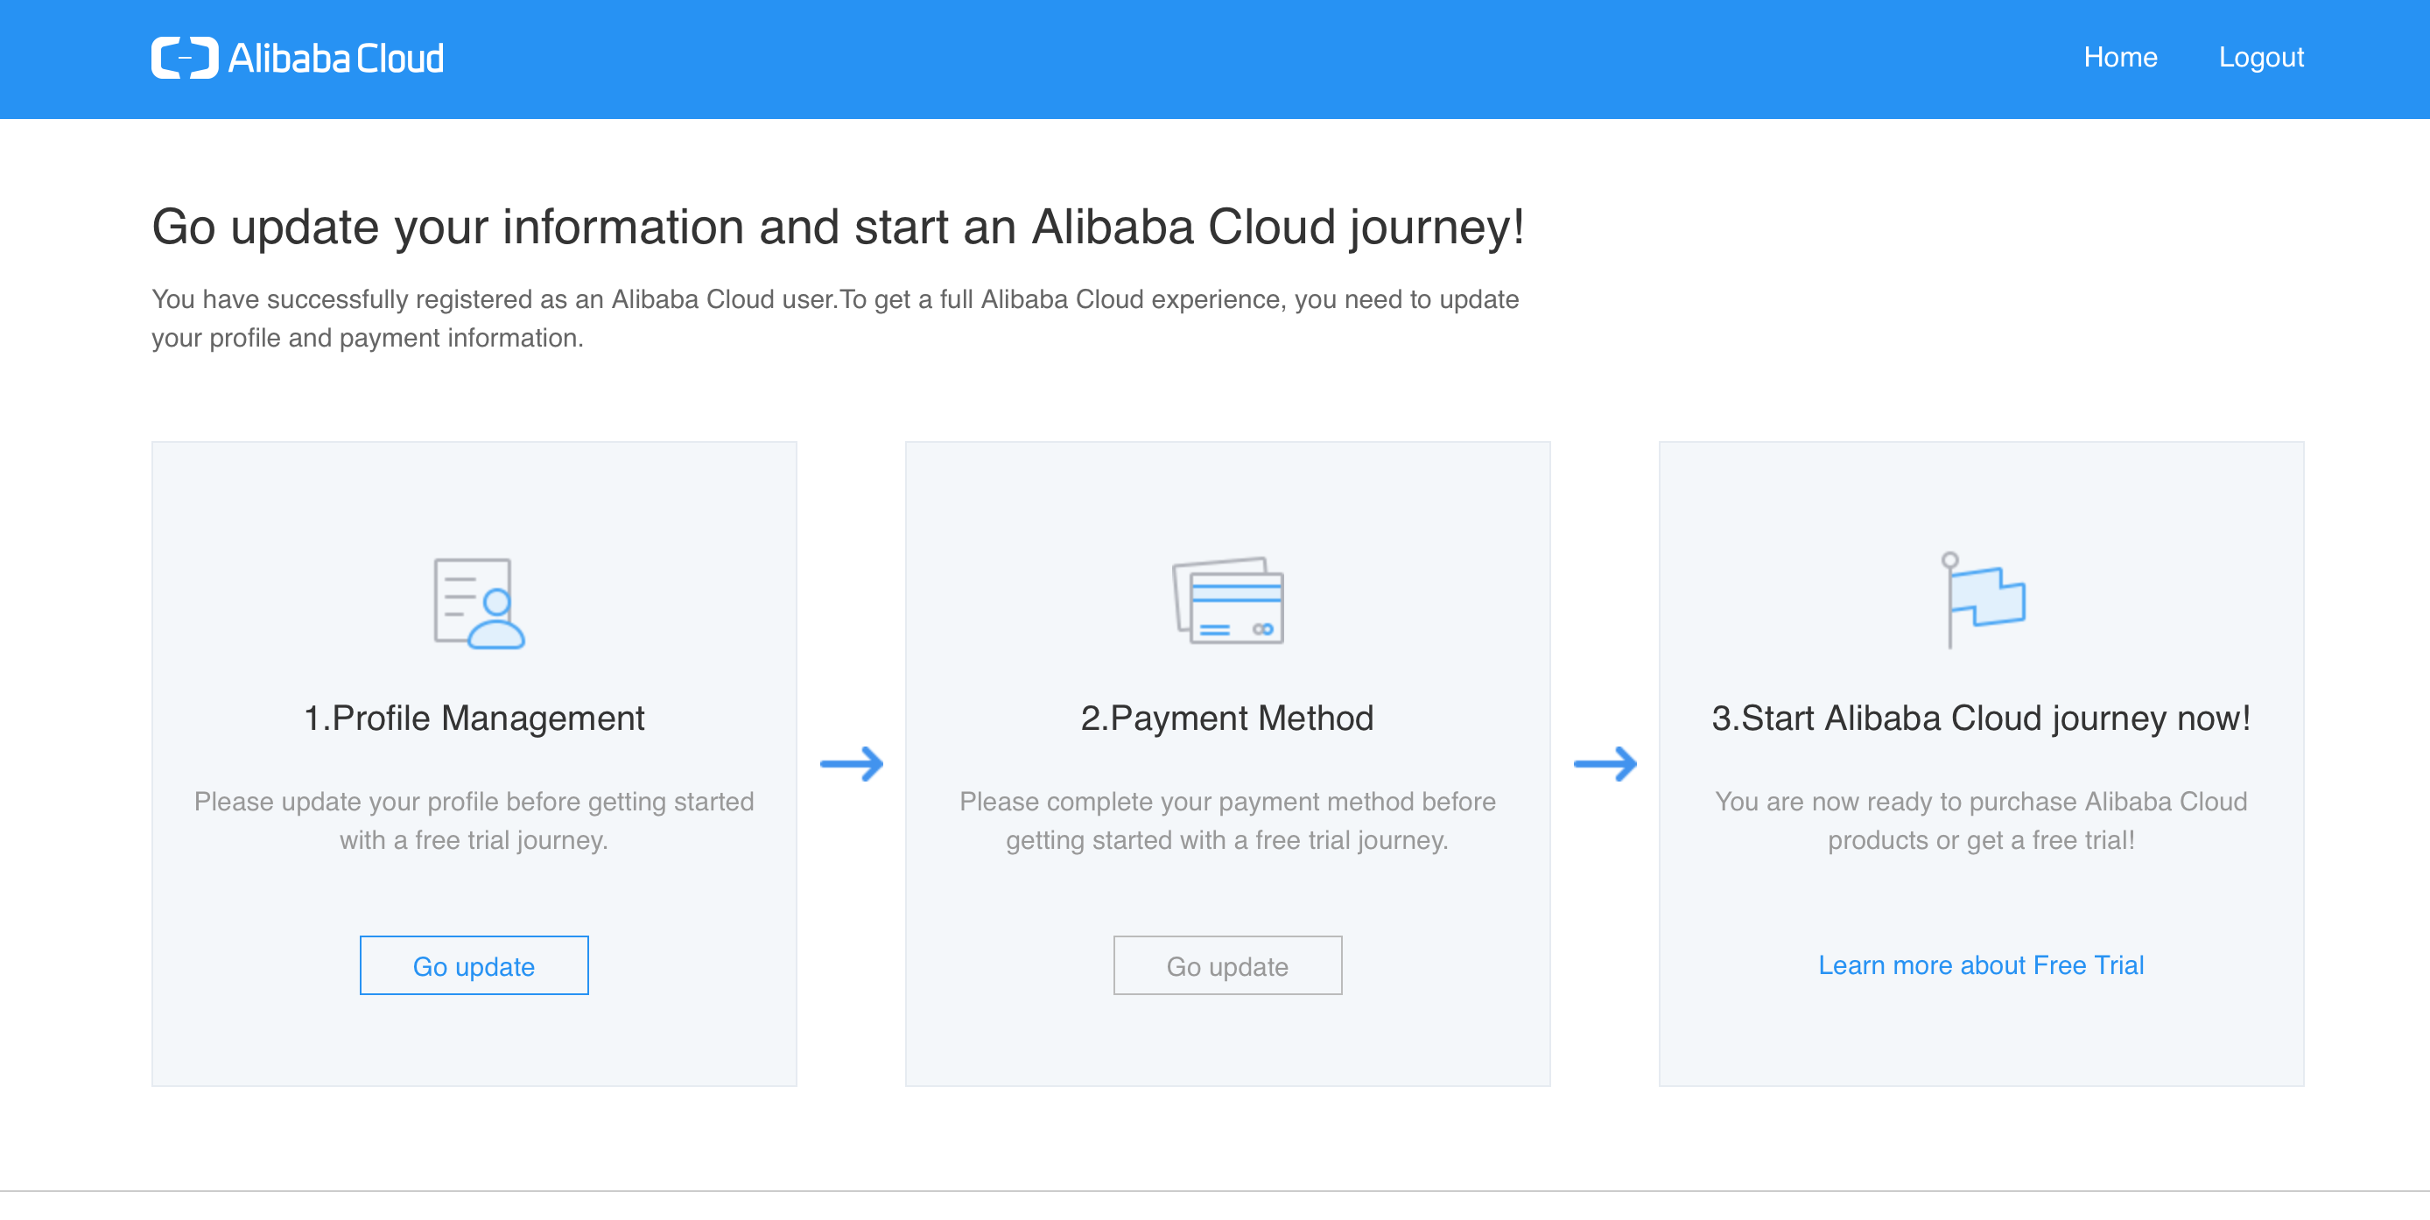Viewport: 2430px width, 1220px height.
Task: Click the Alibaba Cloud logo icon
Action: (x=185, y=59)
